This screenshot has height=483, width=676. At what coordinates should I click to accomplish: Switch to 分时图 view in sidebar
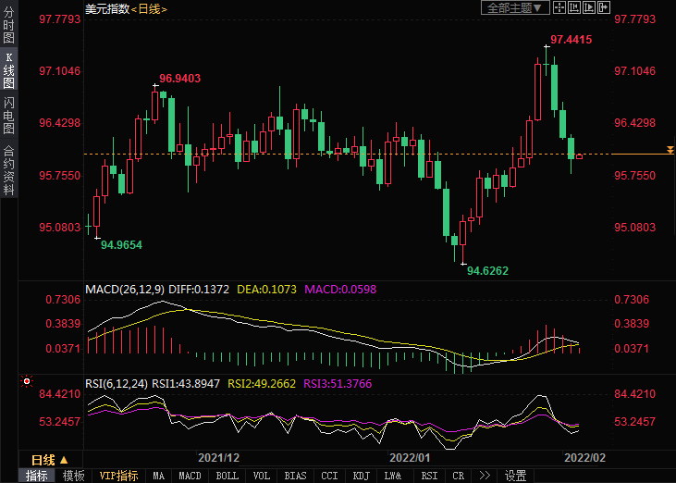(8, 26)
